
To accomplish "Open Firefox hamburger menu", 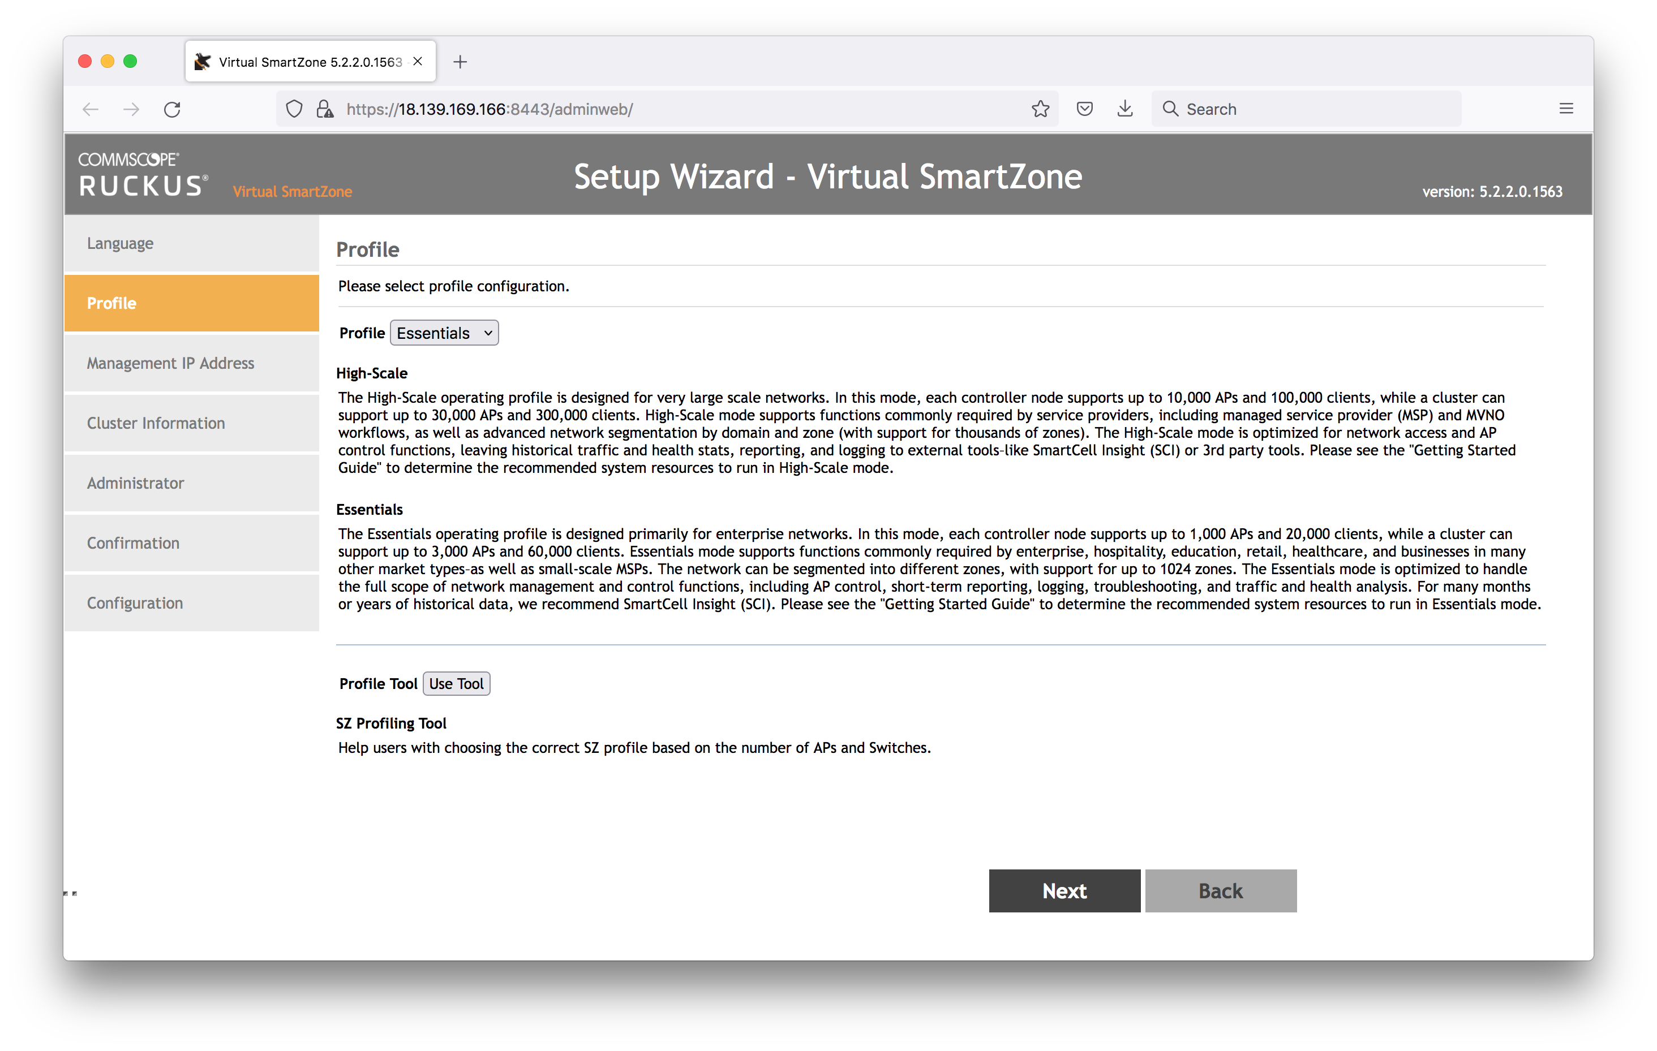I will pos(1566,109).
